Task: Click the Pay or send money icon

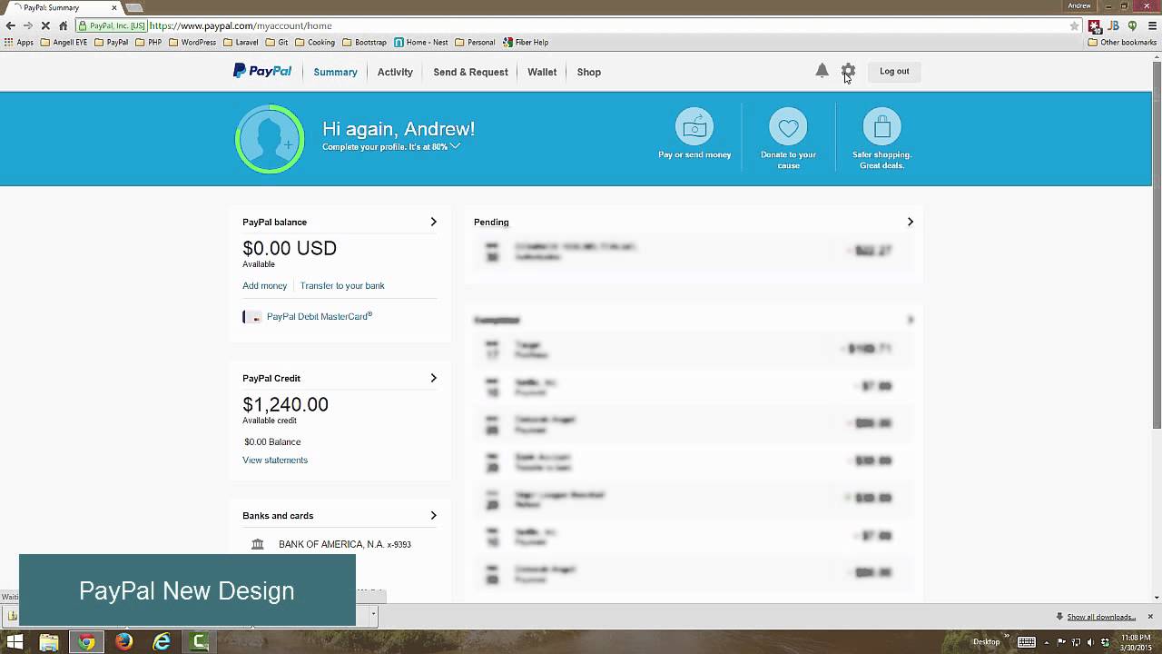Action: tap(694, 127)
